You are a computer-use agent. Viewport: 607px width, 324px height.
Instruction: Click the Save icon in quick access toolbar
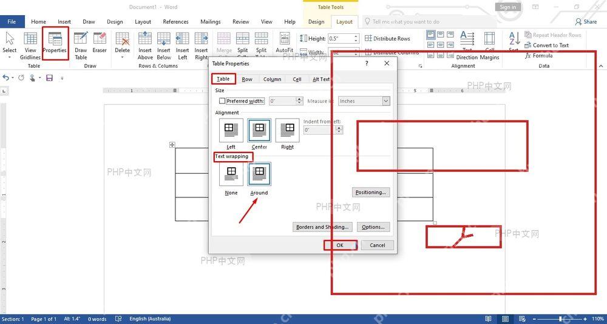pyautogui.click(x=49, y=78)
